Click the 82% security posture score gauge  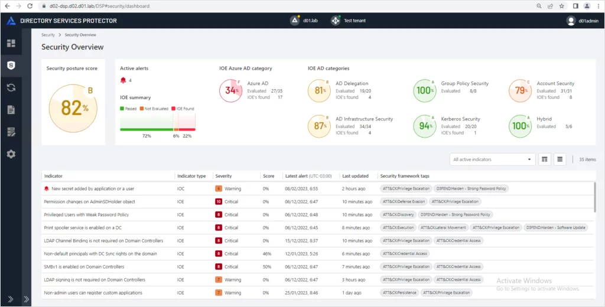pos(73,109)
